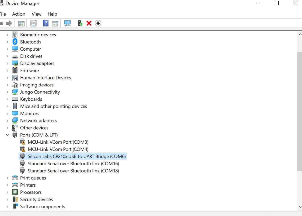Screen dimensions: 302x216
Task: Expand the Display adapters chevron
Action: [x=7, y=63]
